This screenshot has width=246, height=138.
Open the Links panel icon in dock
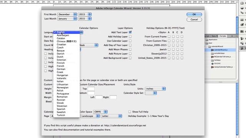(242, 13)
